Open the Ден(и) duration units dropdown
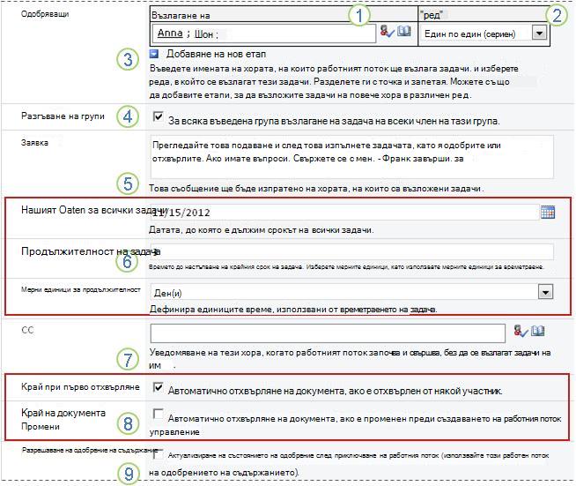 (x=546, y=293)
